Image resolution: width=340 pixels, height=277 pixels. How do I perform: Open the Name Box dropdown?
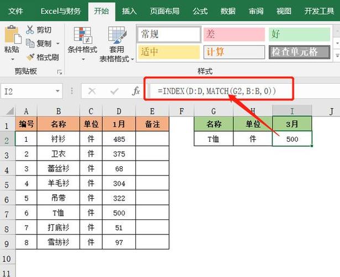[57, 91]
